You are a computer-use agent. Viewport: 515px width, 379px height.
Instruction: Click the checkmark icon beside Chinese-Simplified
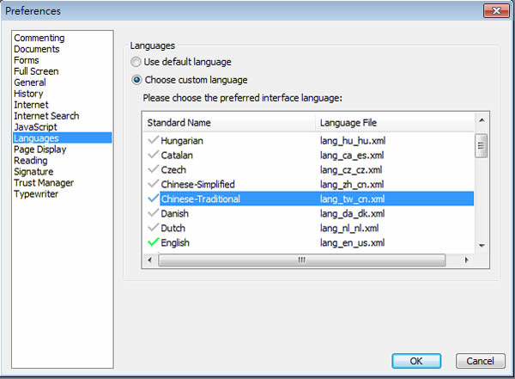(x=153, y=184)
